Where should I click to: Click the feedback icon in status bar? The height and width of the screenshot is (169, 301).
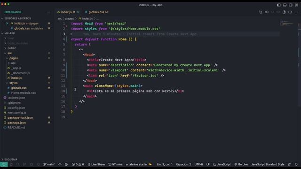coord(290,164)
